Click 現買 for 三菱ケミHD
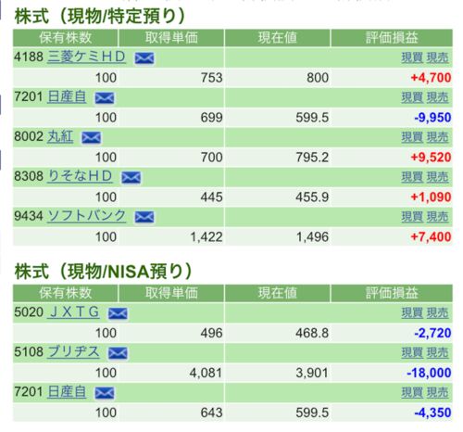The width and height of the screenshot is (463, 432). [x=412, y=57]
